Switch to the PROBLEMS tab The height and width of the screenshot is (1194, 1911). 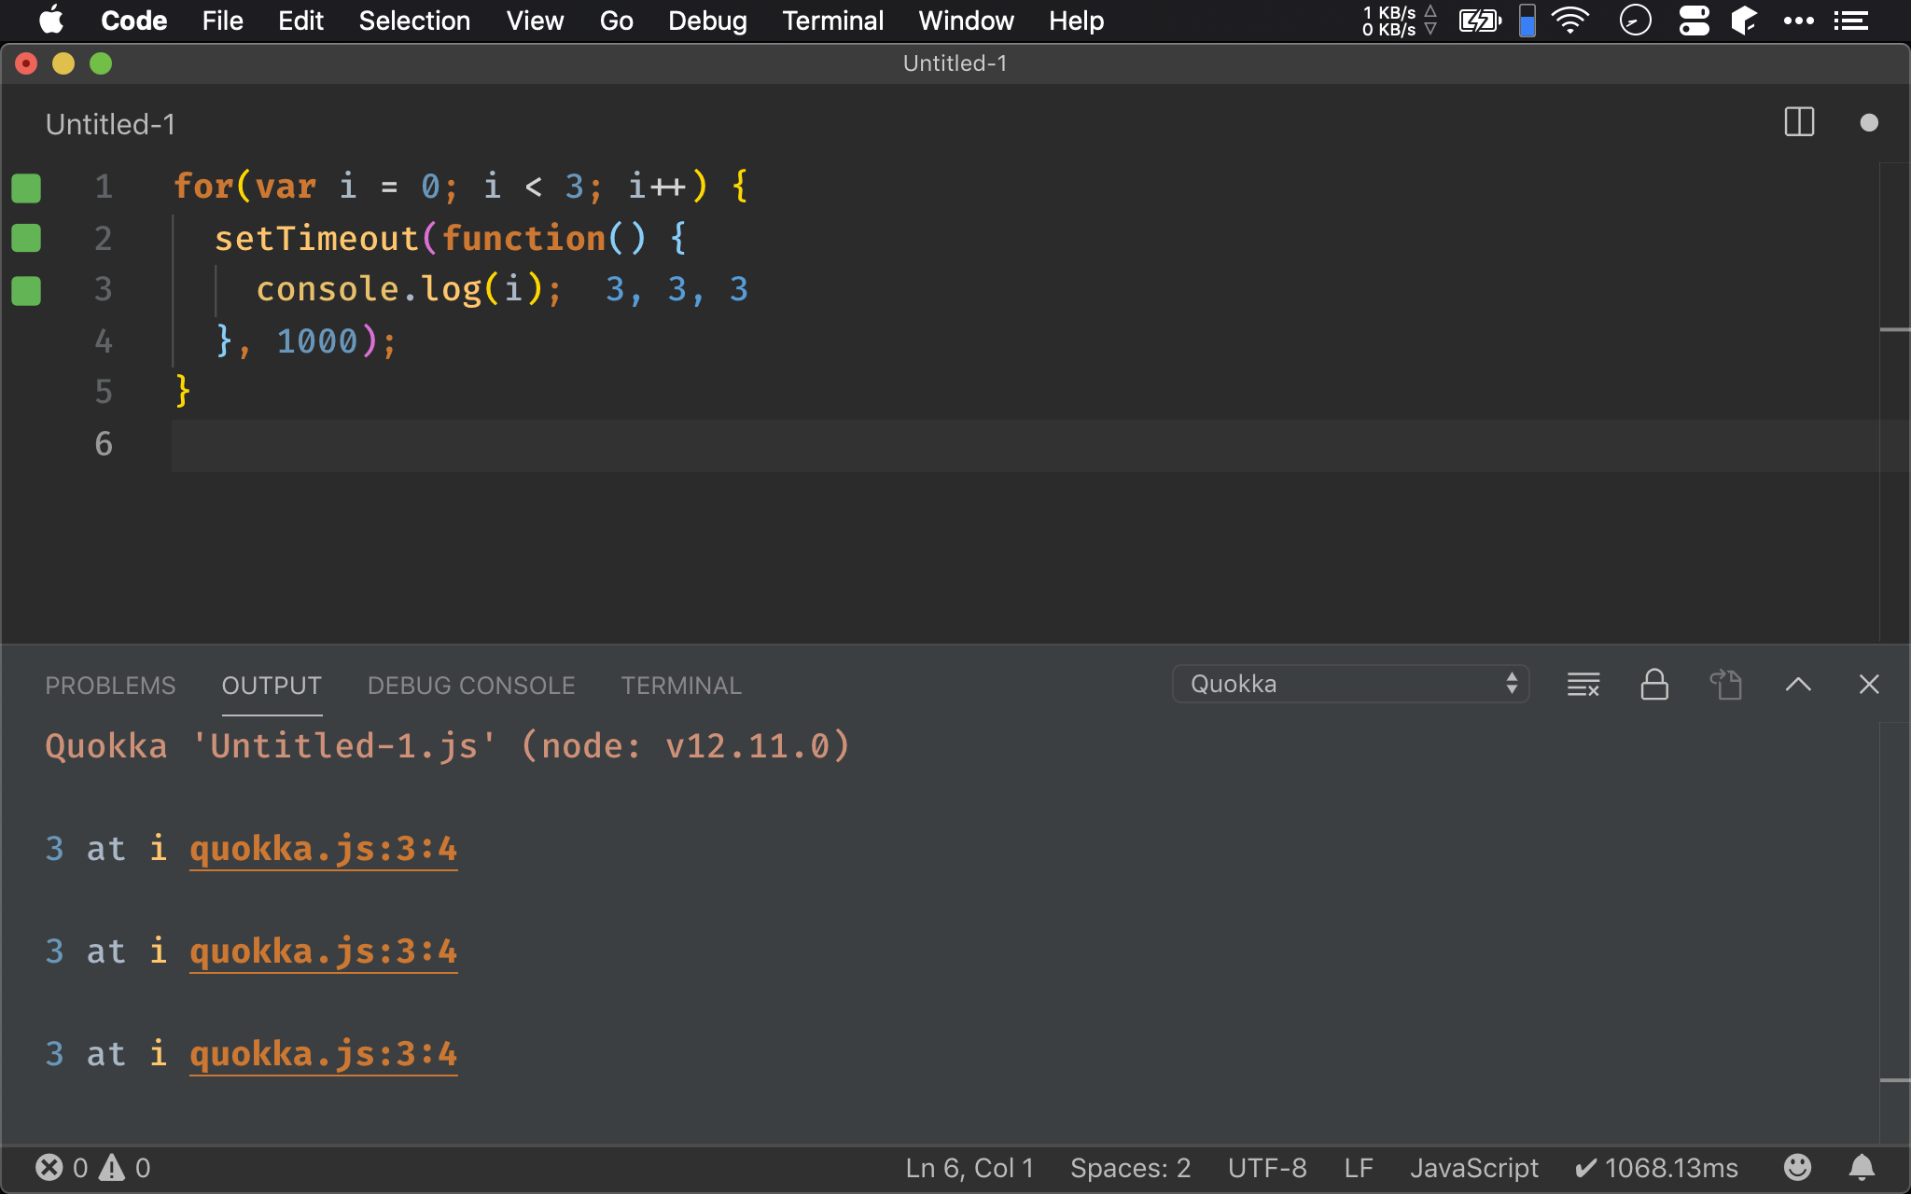tap(110, 686)
